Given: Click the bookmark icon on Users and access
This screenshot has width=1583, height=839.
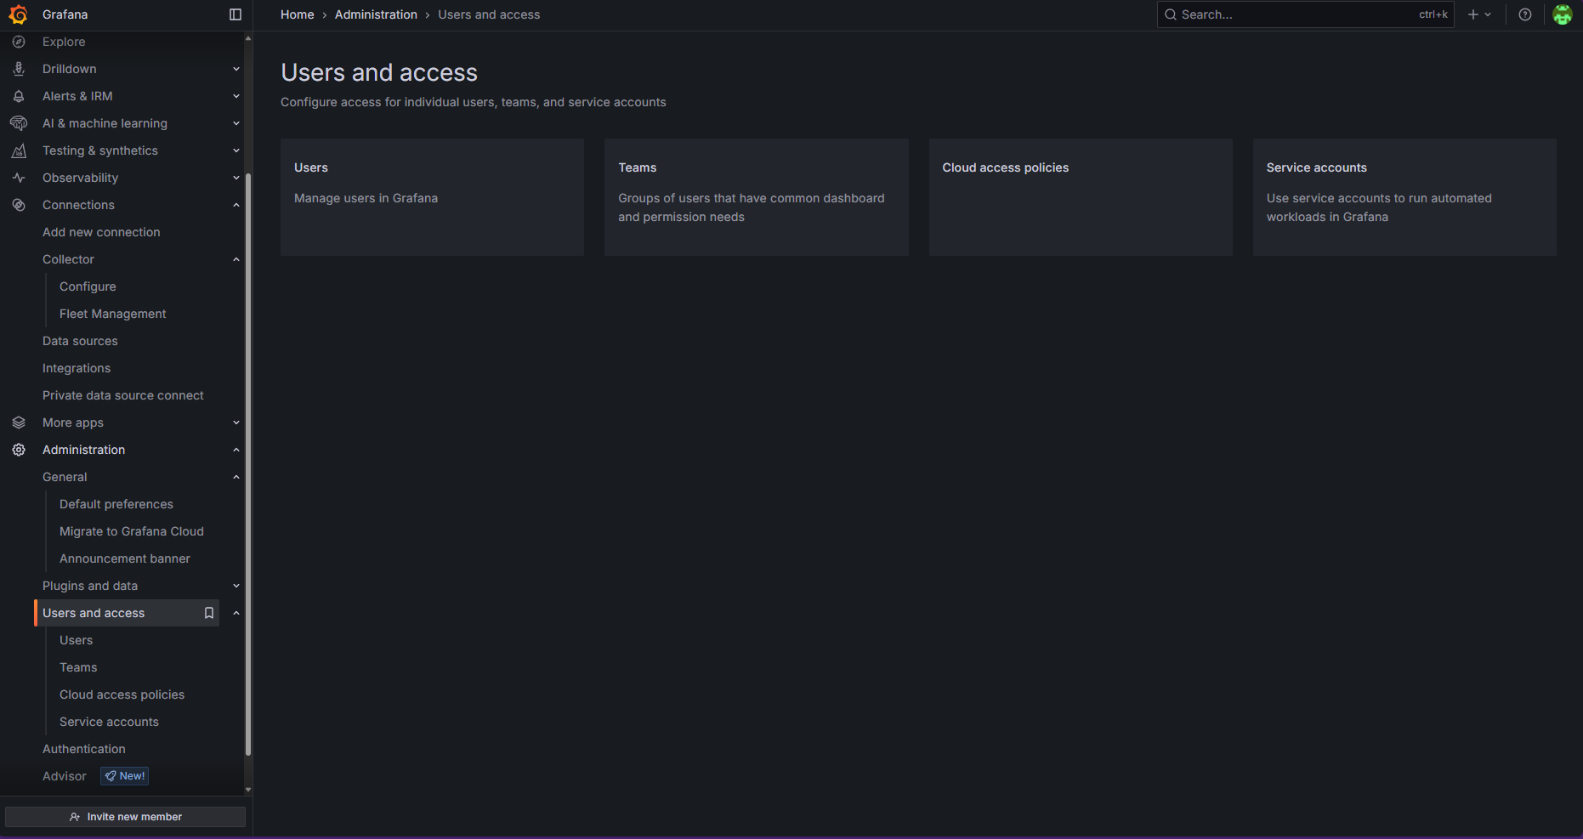Looking at the screenshot, I should pyautogui.click(x=209, y=613).
